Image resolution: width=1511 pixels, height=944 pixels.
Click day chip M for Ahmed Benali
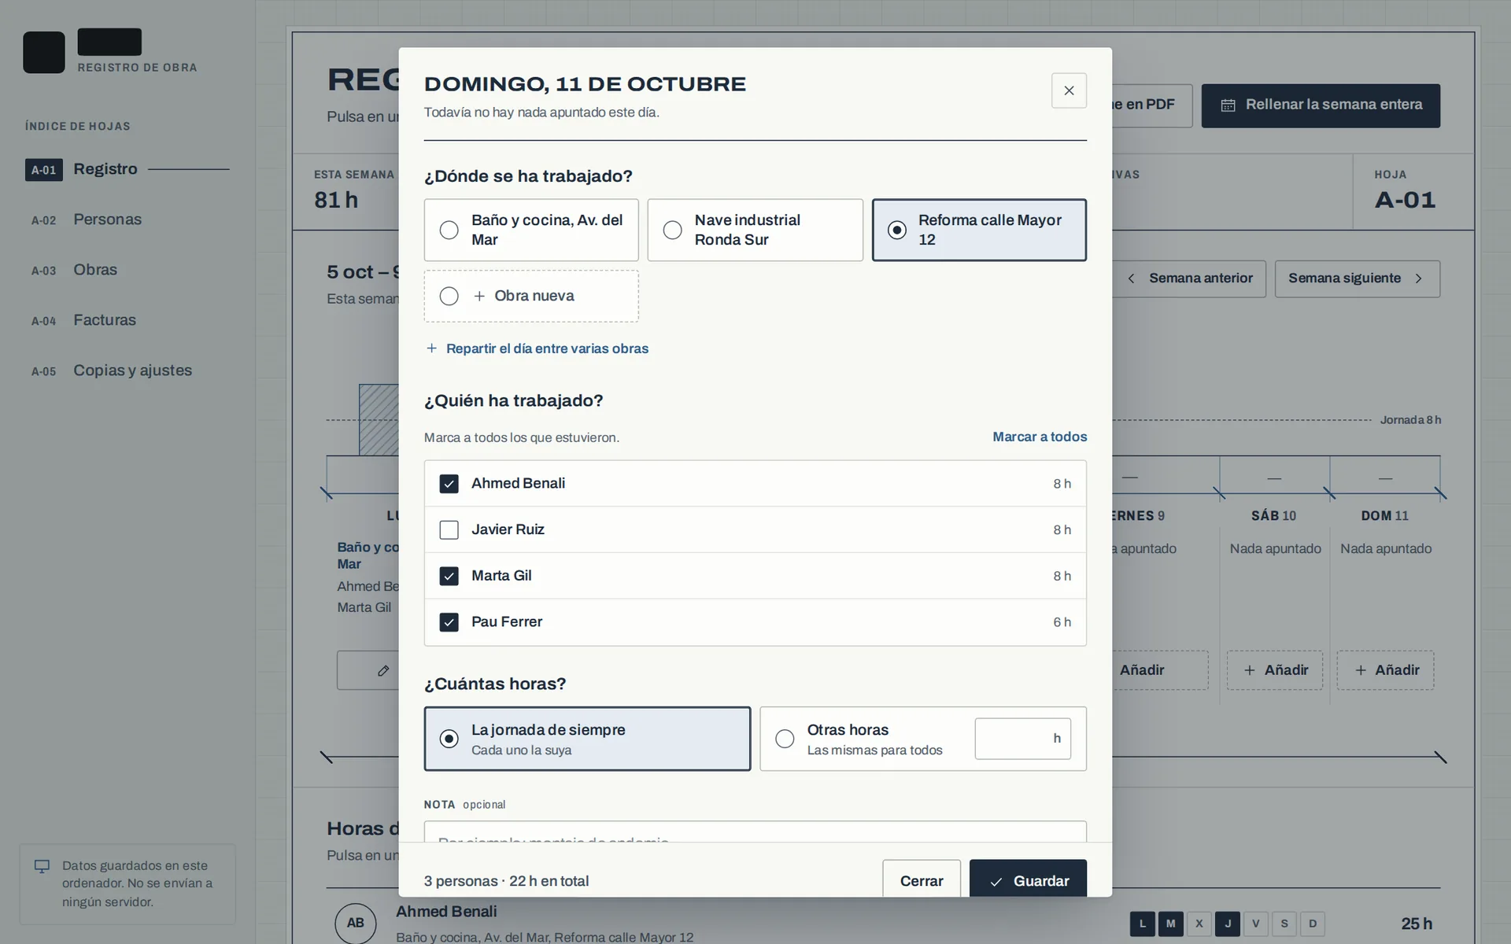(x=1171, y=924)
